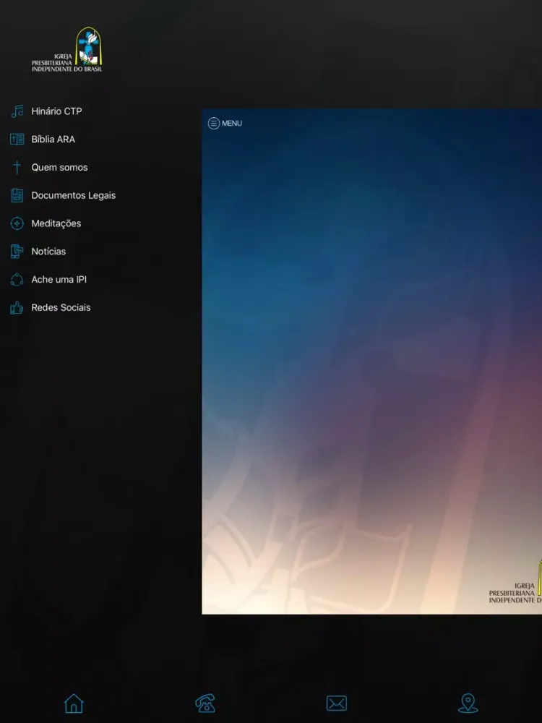Screen dimensions: 542x723
Task: Tap the map pin icon in bottom bar
Action: [468, 703]
